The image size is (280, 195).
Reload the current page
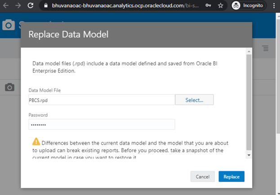click(30, 6)
